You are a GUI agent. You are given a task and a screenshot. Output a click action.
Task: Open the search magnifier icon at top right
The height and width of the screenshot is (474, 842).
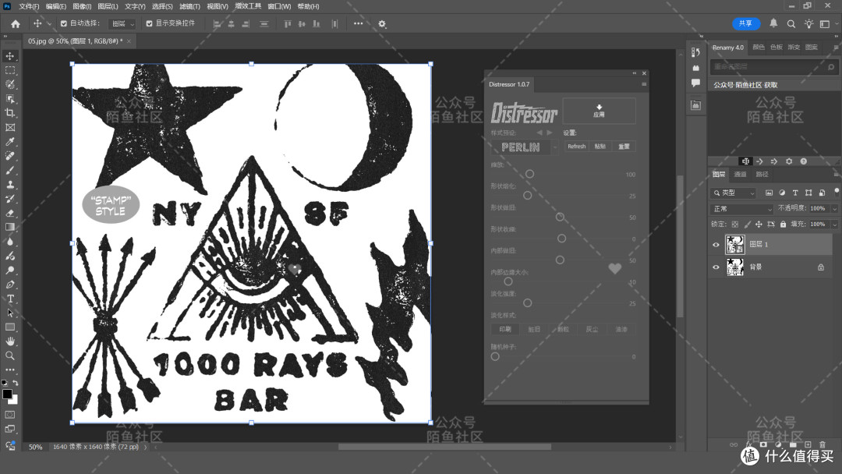pyautogui.click(x=791, y=23)
